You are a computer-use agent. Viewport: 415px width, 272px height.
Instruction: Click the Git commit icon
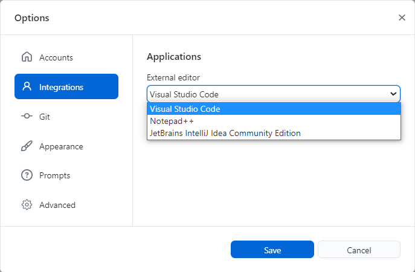pyautogui.click(x=27, y=116)
